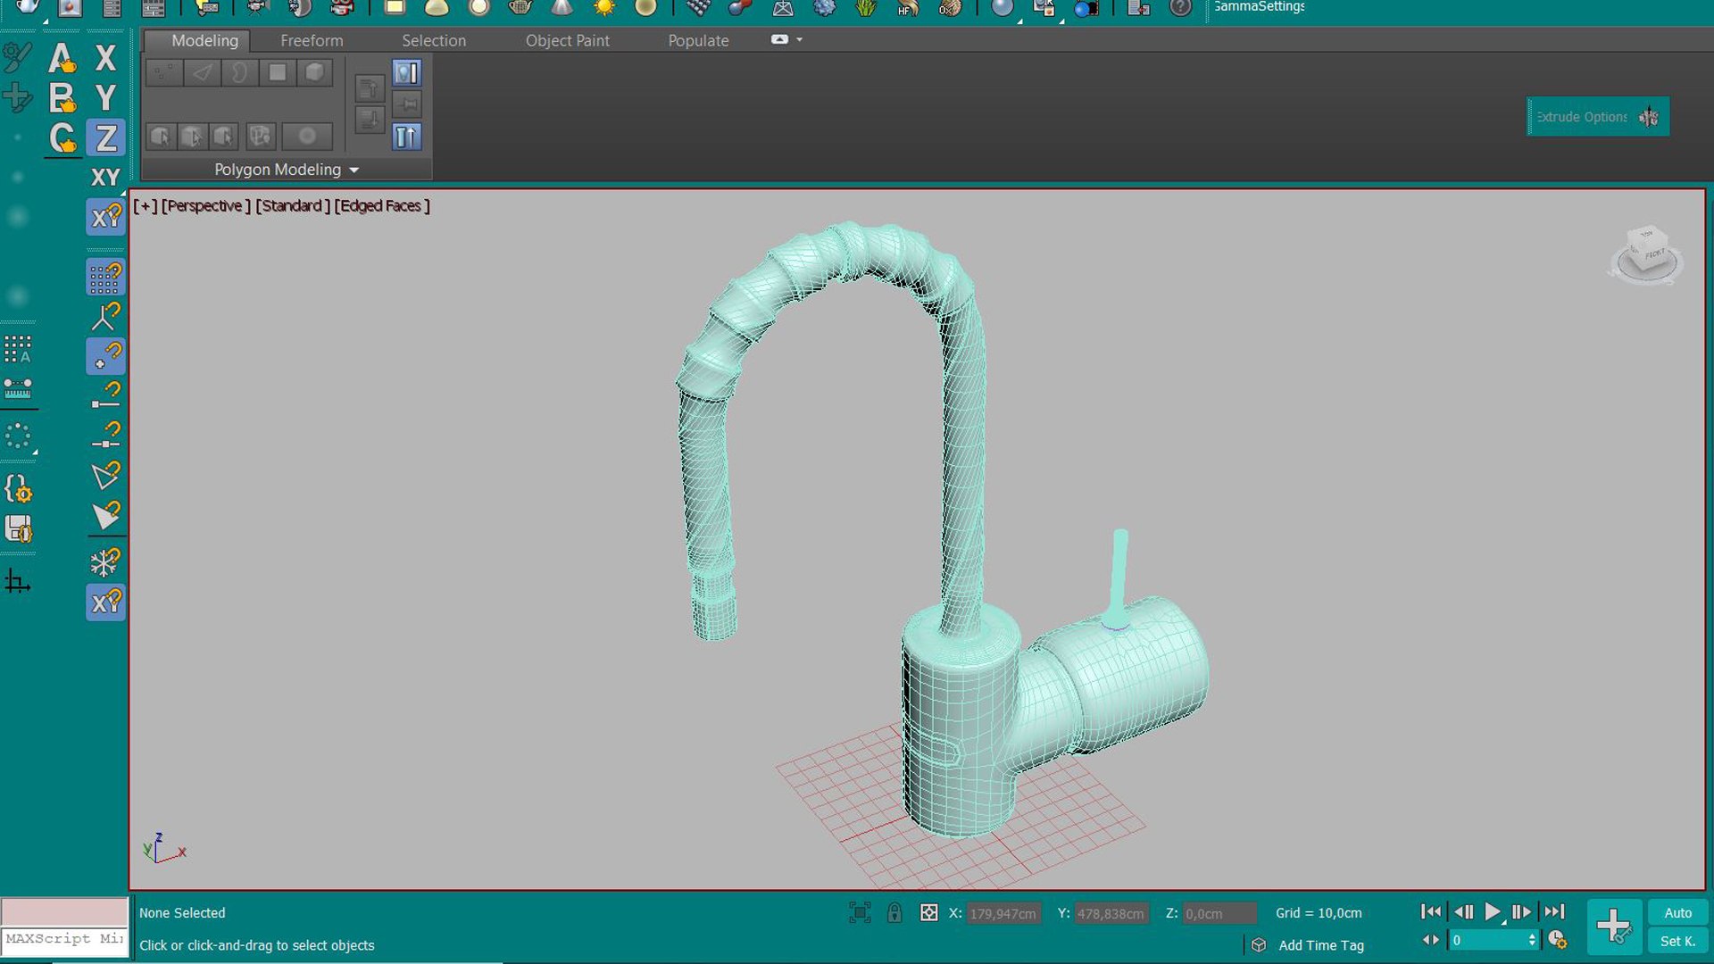
Task: Switch to the Freeform tab
Action: pos(312,41)
